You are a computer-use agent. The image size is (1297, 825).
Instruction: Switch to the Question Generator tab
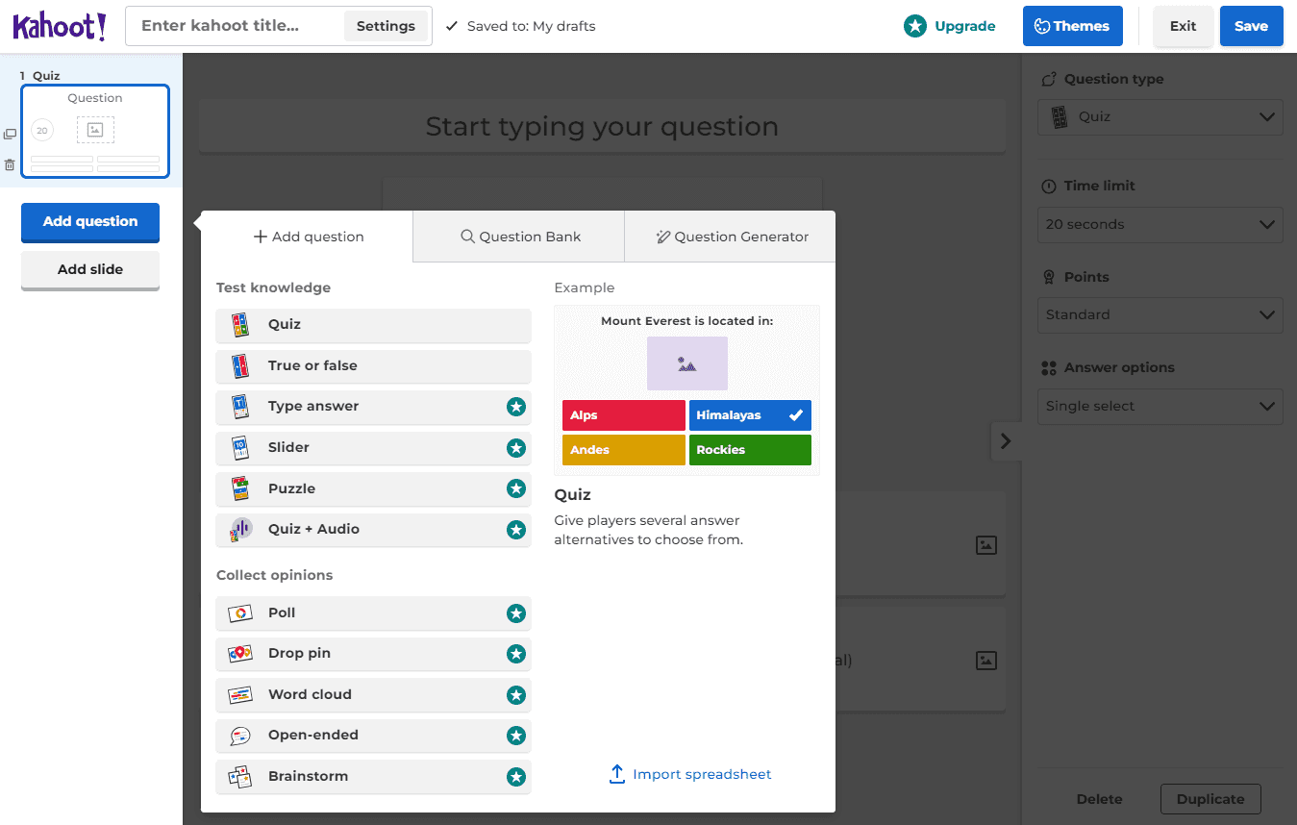tap(731, 237)
